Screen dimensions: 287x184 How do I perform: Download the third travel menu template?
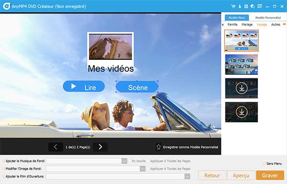click(x=242, y=88)
